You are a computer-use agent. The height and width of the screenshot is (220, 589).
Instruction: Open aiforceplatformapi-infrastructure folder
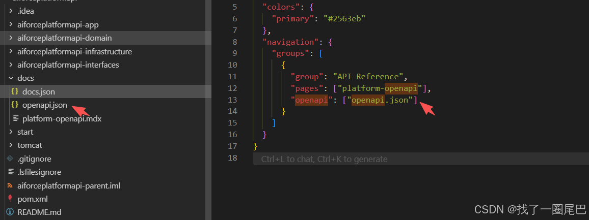click(x=74, y=51)
